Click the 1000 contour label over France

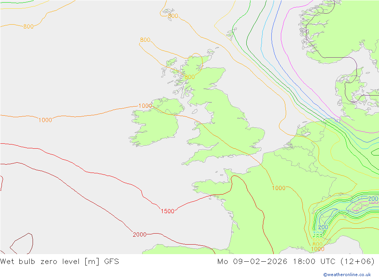tap(279, 188)
